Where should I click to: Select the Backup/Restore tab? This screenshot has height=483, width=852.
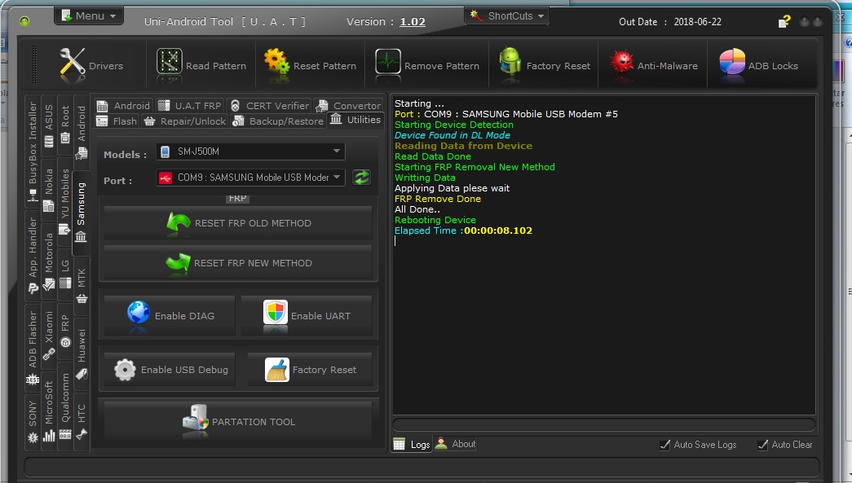pos(278,121)
